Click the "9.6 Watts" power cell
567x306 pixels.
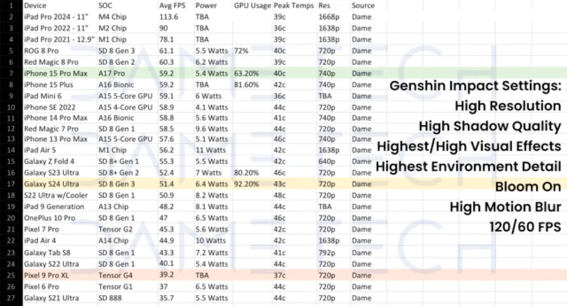(x=211, y=128)
